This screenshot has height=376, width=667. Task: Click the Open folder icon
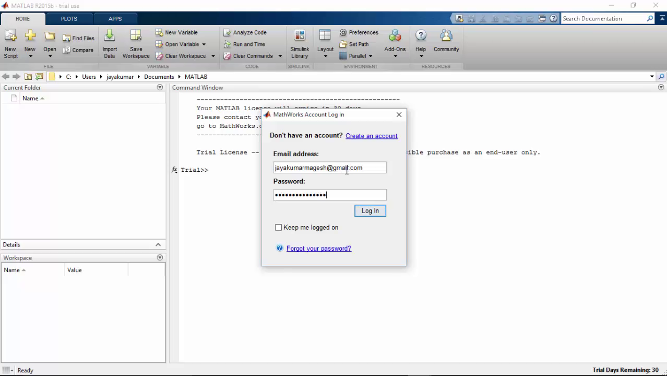click(x=50, y=36)
